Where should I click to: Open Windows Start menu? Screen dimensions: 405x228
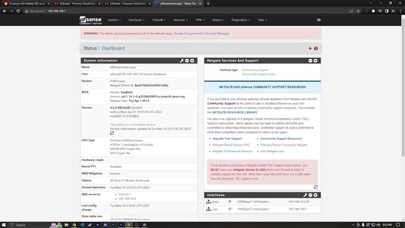point(4,225)
